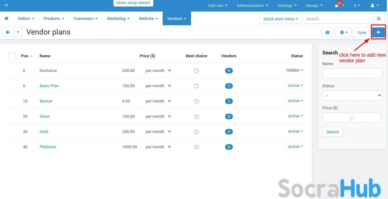Click the Name field in Search panel
This screenshot has width=388, height=199.
[x=352, y=73]
